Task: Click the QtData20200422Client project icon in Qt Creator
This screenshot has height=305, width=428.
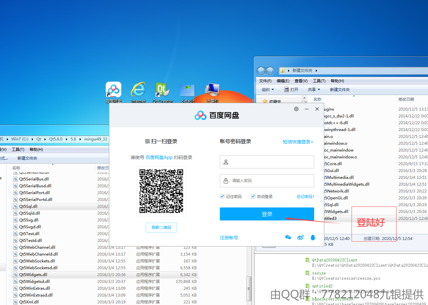Action: click(307, 260)
